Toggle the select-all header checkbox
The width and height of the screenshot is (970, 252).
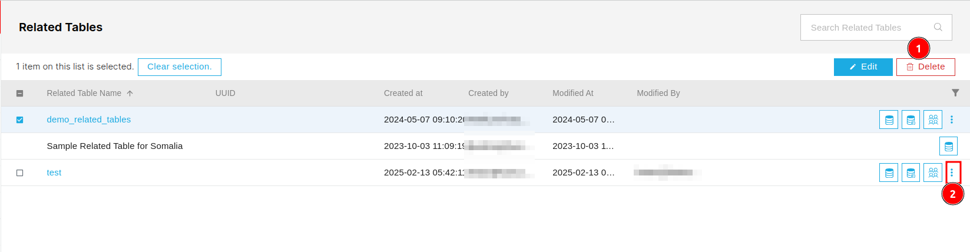[19, 93]
